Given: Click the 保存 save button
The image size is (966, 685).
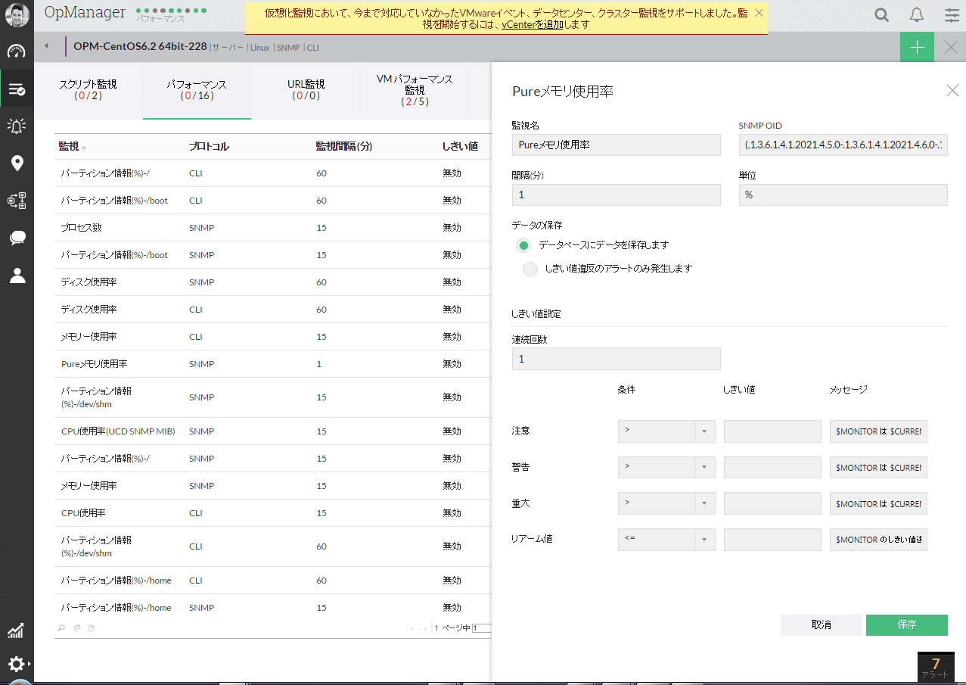Looking at the screenshot, I should click(x=906, y=625).
